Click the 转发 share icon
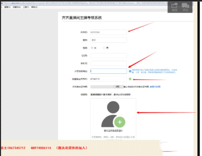Image resolution: width=202 pixels, height=156 pixels. click(174, 7)
